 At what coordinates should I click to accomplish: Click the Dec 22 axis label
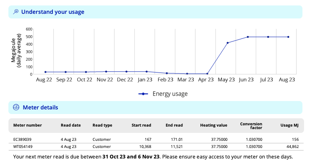tap(125, 80)
